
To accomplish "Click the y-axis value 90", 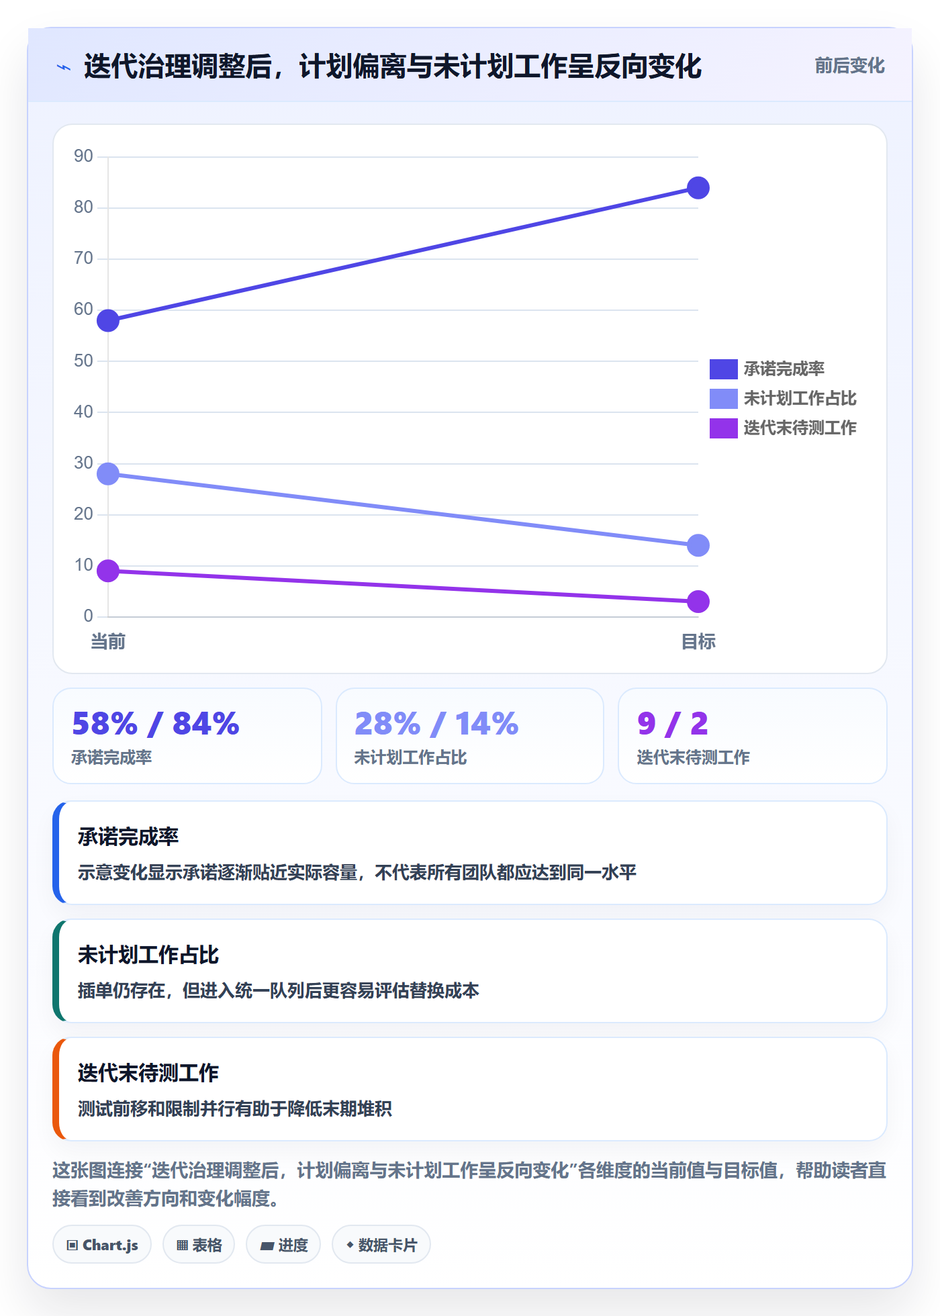I will (83, 156).
